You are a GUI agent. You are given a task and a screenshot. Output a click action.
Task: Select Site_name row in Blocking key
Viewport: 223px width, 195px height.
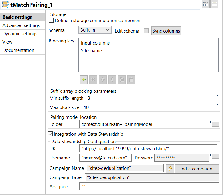click(x=149, y=51)
